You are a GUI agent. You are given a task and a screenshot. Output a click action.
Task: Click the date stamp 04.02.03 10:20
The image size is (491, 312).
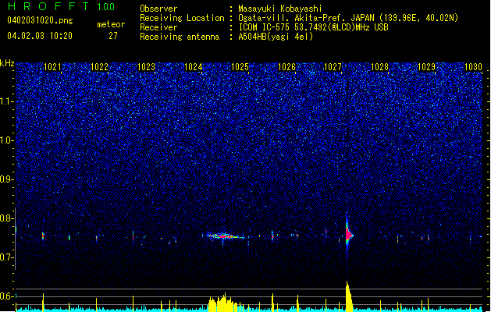40,36
